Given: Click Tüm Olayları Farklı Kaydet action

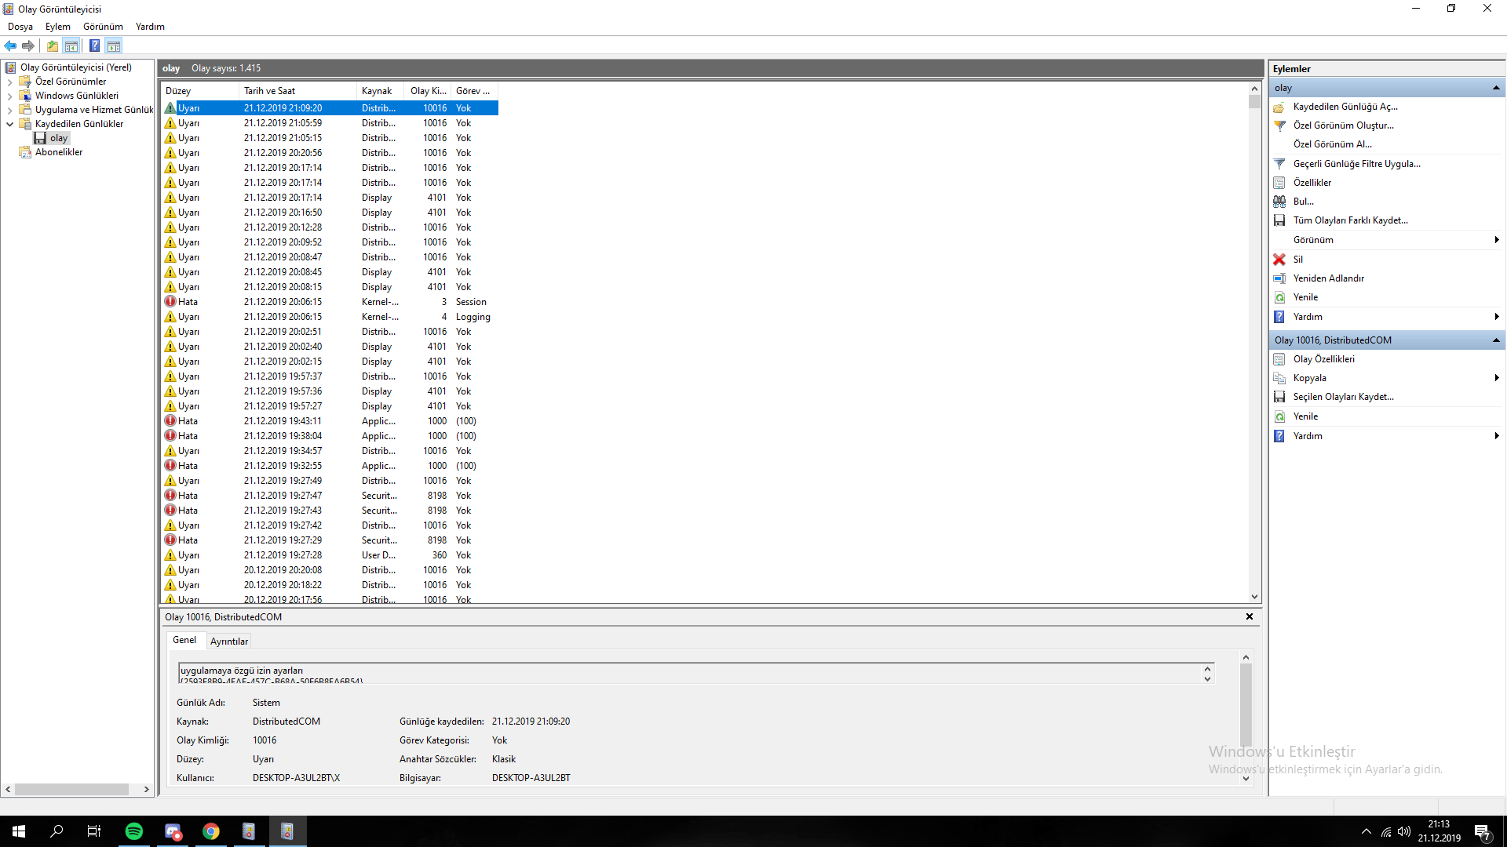Looking at the screenshot, I should click(1350, 220).
